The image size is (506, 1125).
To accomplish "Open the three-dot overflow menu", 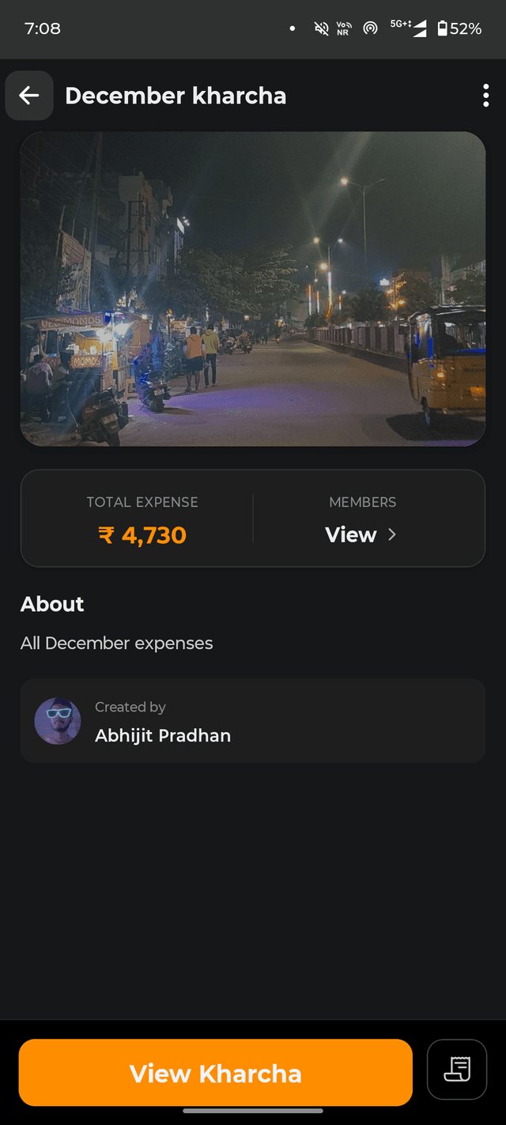I will [485, 95].
